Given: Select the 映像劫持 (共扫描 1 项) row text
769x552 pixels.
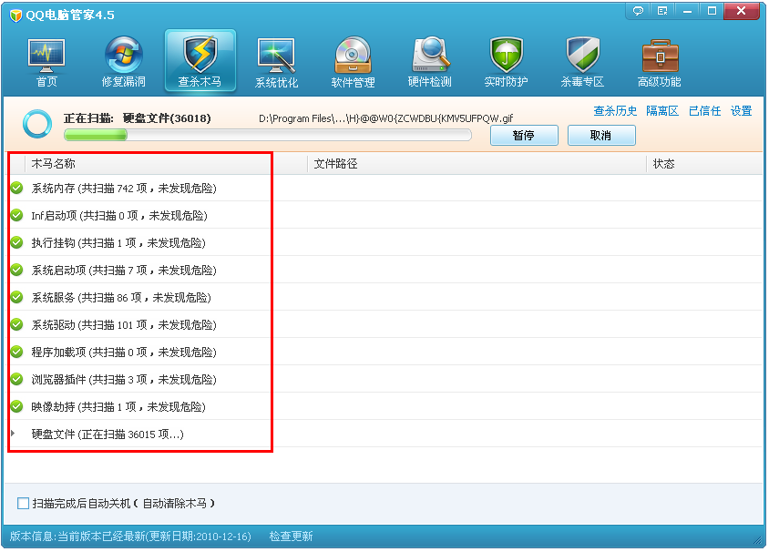Looking at the screenshot, I should tap(118, 407).
